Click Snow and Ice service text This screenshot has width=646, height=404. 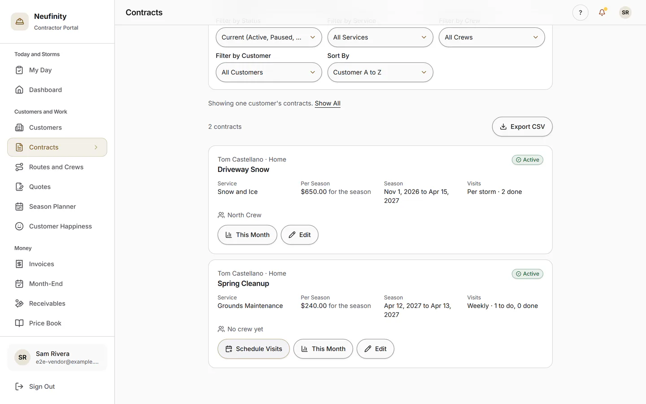238,192
